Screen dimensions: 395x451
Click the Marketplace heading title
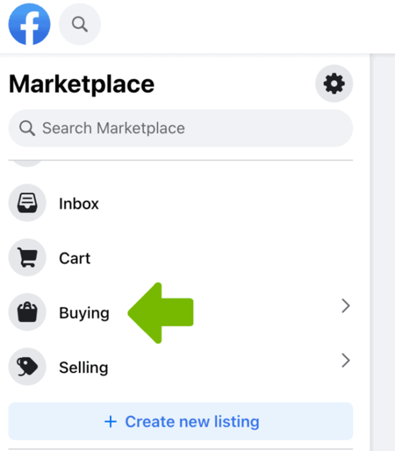click(x=81, y=84)
